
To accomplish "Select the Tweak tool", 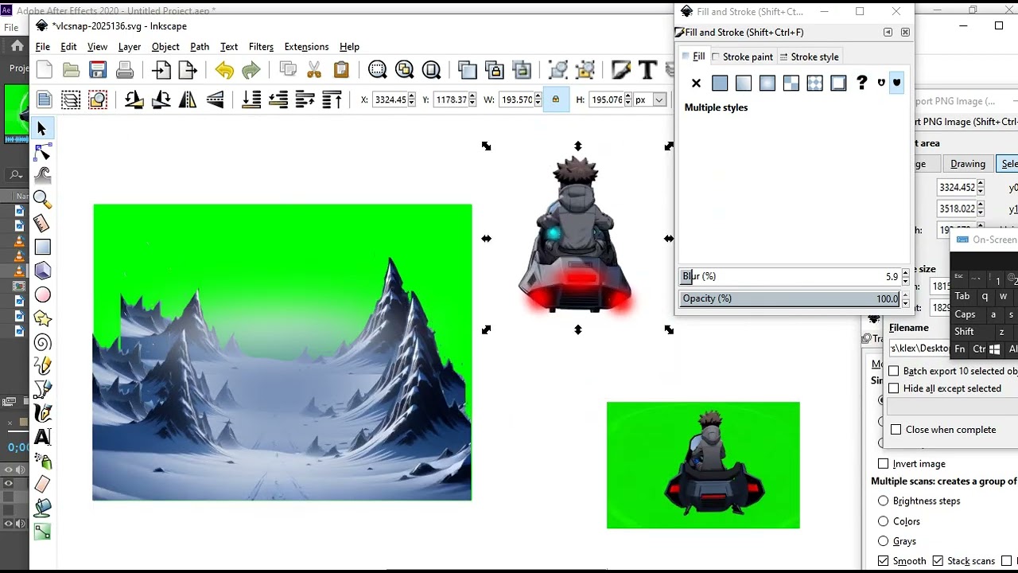I will [42, 175].
